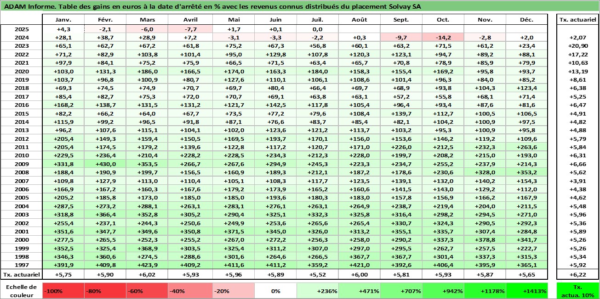Click the overall actuarial rate +6,22
Image resolution: width=600 pixels, height=299 pixels.
point(578,274)
